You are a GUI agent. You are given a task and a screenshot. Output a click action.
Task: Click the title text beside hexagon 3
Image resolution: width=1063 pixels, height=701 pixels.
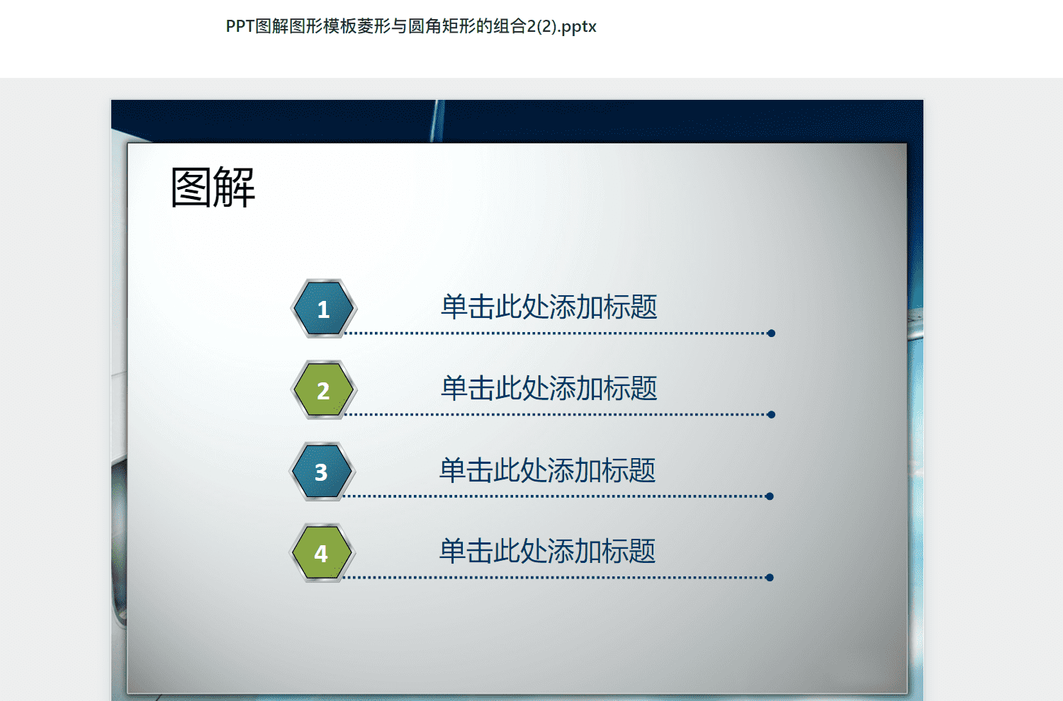click(x=548, y=471)
